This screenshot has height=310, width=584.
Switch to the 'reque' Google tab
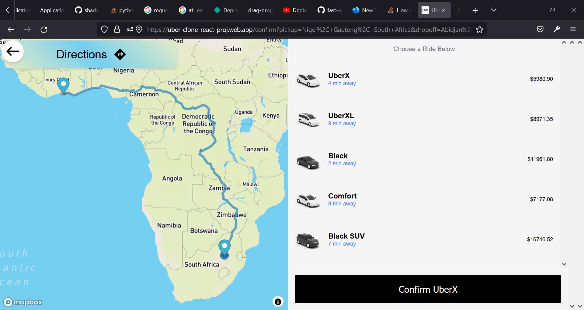(x=157, y=10)
